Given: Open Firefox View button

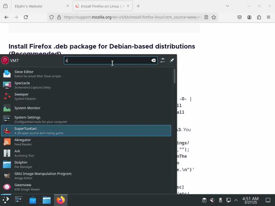Looking at the screenshot, I should click(5, 6).
